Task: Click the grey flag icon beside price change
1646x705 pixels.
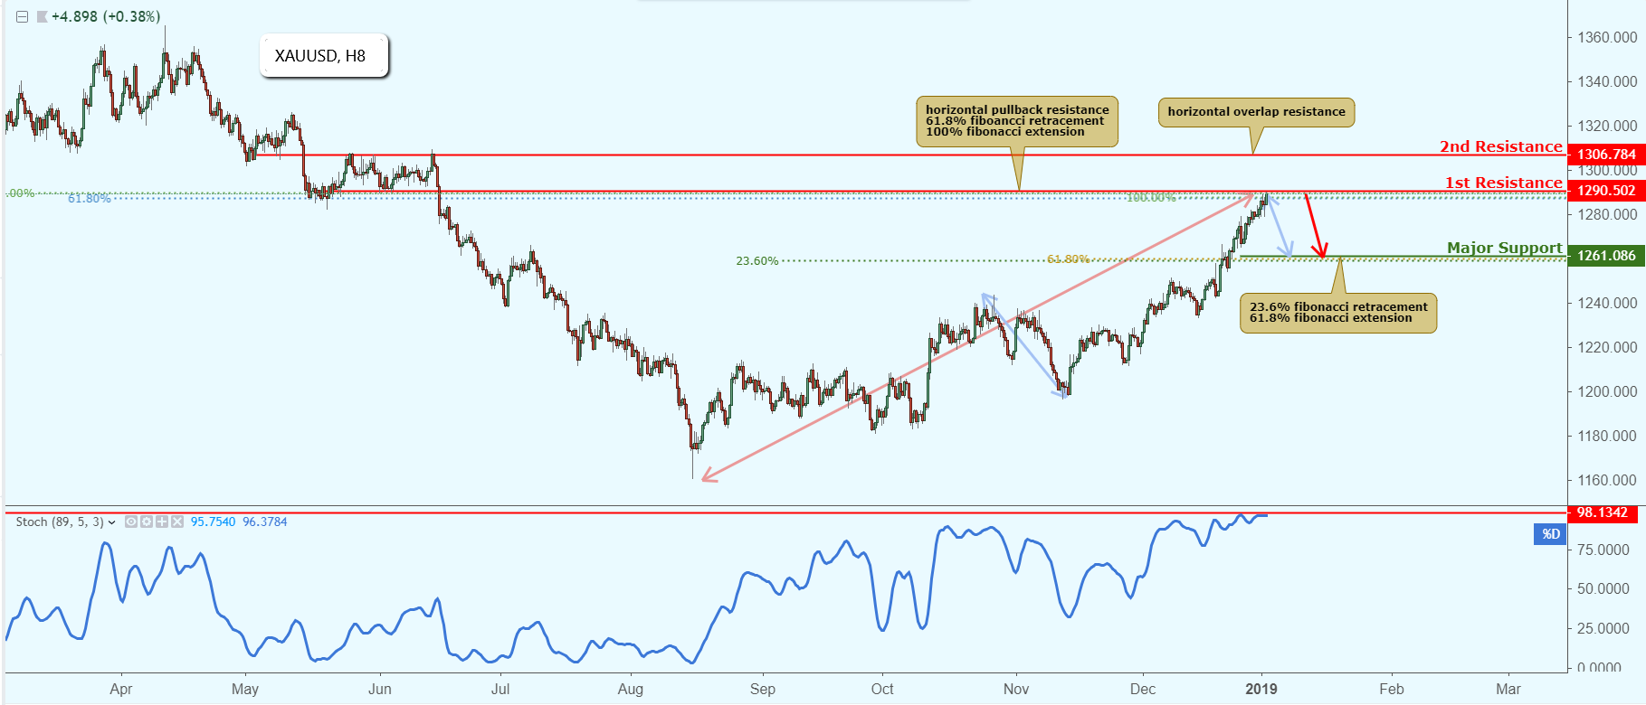Action: (x=42, y=17)
